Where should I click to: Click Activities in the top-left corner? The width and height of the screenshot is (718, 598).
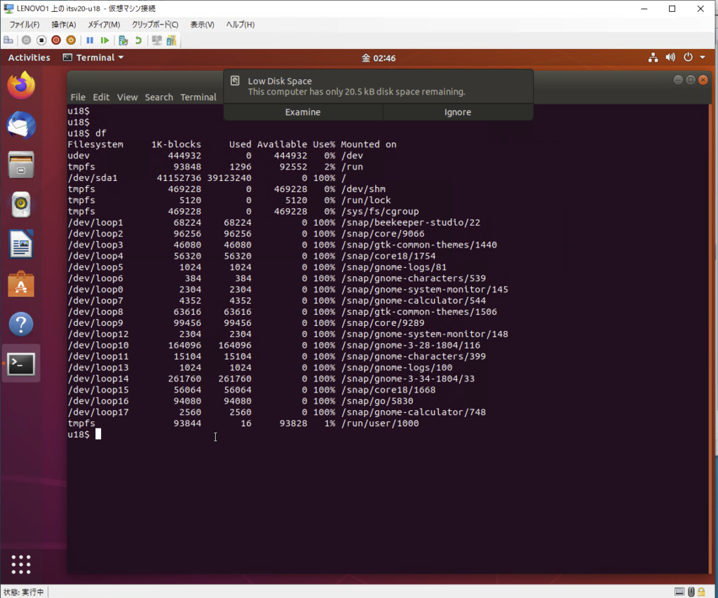(x=29, y=57)
